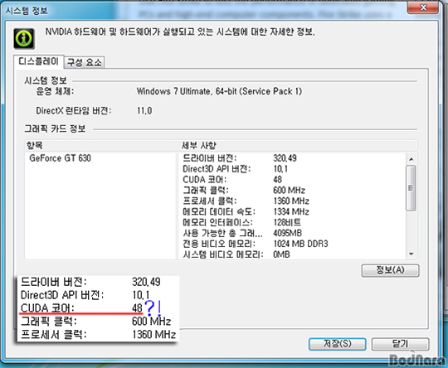Click the blue question mark annotation
Screen dimensions: 448x368
pos(149,307)
